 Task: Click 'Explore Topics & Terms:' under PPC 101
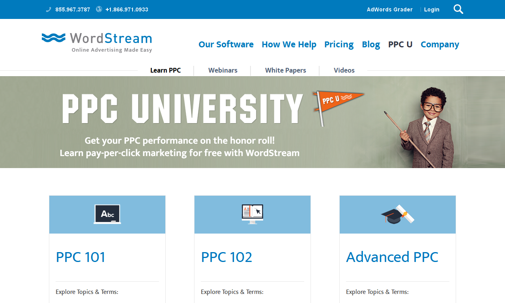87,292
